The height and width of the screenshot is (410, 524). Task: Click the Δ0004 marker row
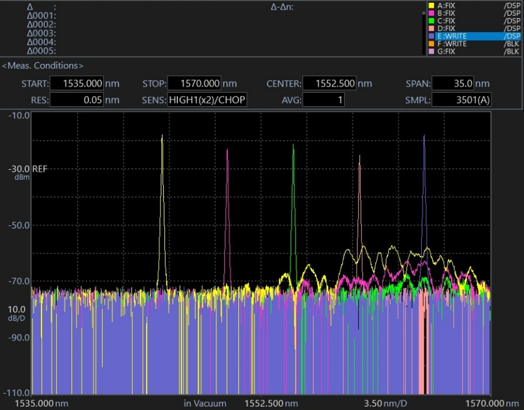[x=41, y=42]
